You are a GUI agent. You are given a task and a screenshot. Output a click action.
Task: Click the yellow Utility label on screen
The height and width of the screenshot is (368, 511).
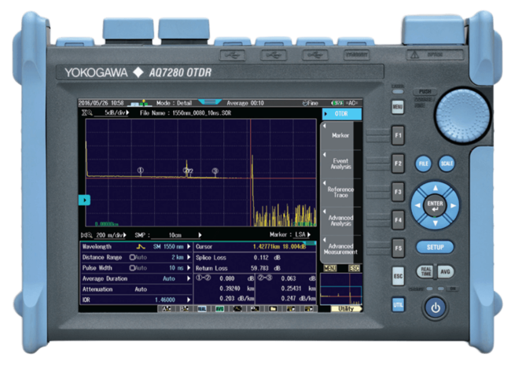(x=346, y=308)
